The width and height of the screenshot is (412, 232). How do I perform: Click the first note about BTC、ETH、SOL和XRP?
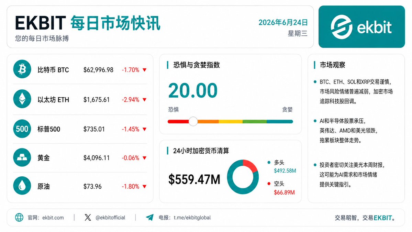click(x=356, y=91)
